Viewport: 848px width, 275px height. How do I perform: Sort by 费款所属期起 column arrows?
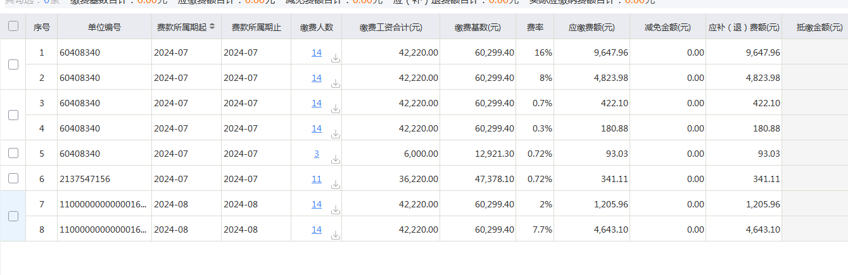tap(212, 27)
